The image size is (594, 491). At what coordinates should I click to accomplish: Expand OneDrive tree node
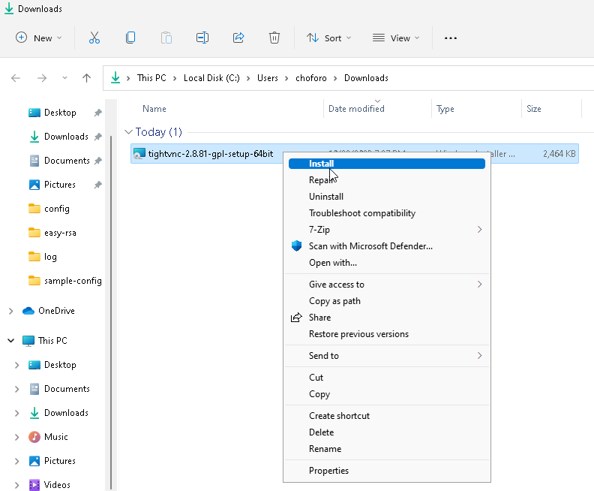pos(11,311)
